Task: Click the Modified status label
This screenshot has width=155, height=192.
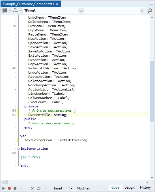Action: coord(83,188)
